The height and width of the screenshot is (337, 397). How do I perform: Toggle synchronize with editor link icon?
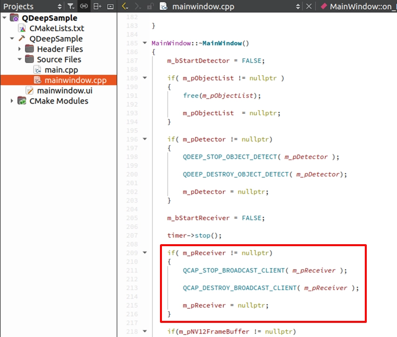coord(84,6)
